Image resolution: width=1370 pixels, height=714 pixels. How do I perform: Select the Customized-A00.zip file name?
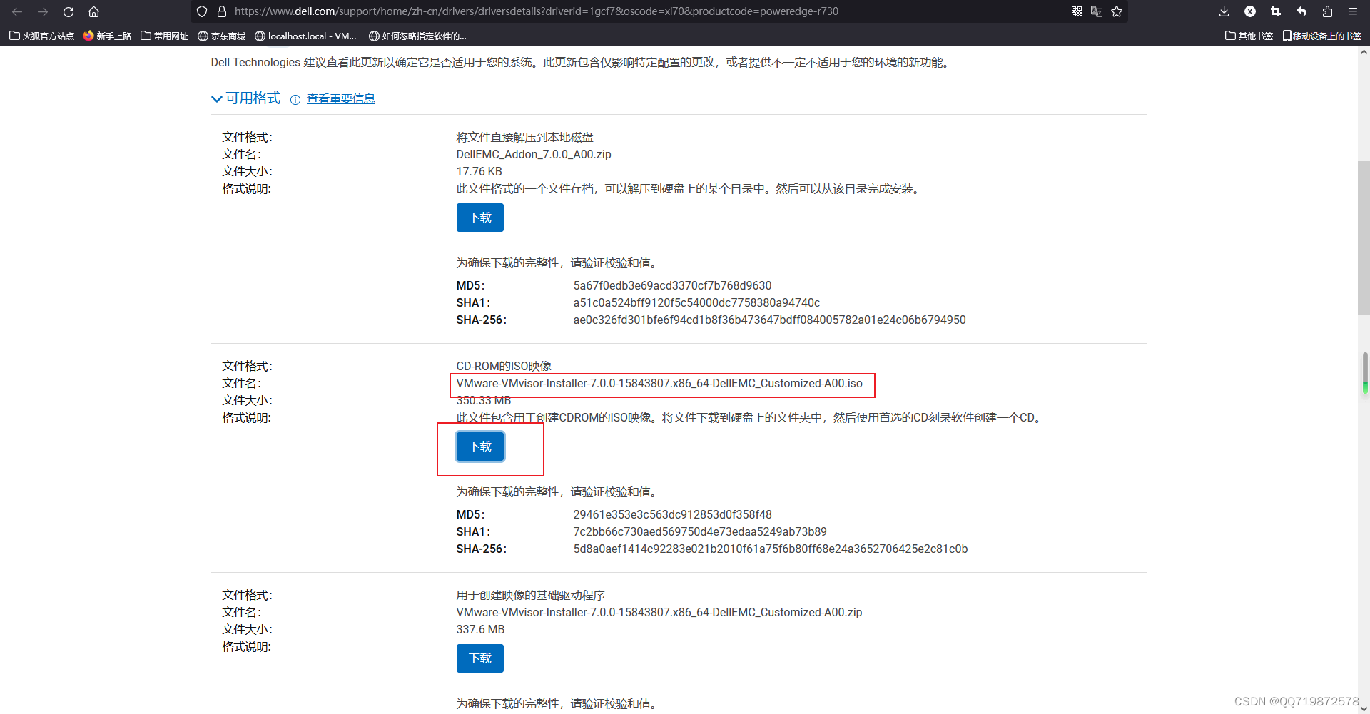coord(659,612)
